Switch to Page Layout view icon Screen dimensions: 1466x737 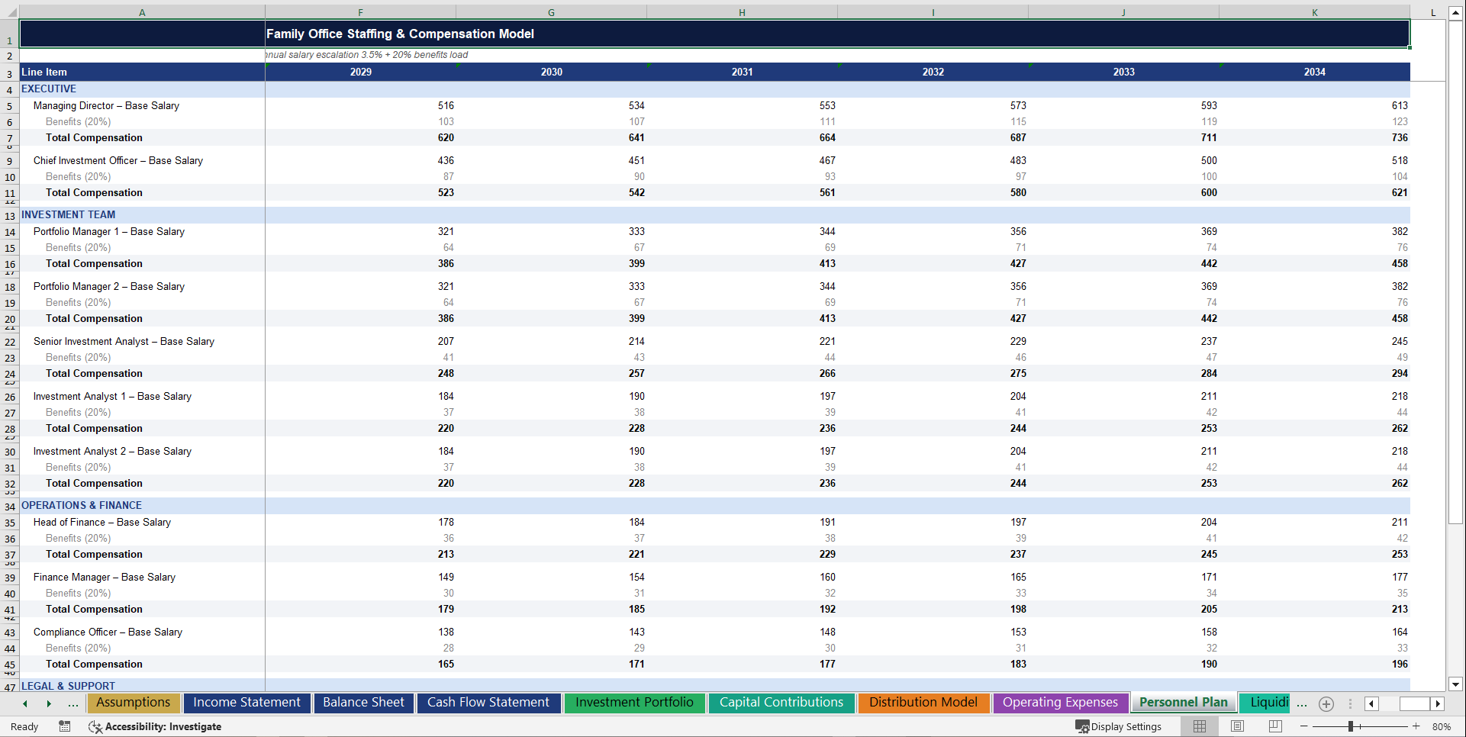tap(1237, 726)
